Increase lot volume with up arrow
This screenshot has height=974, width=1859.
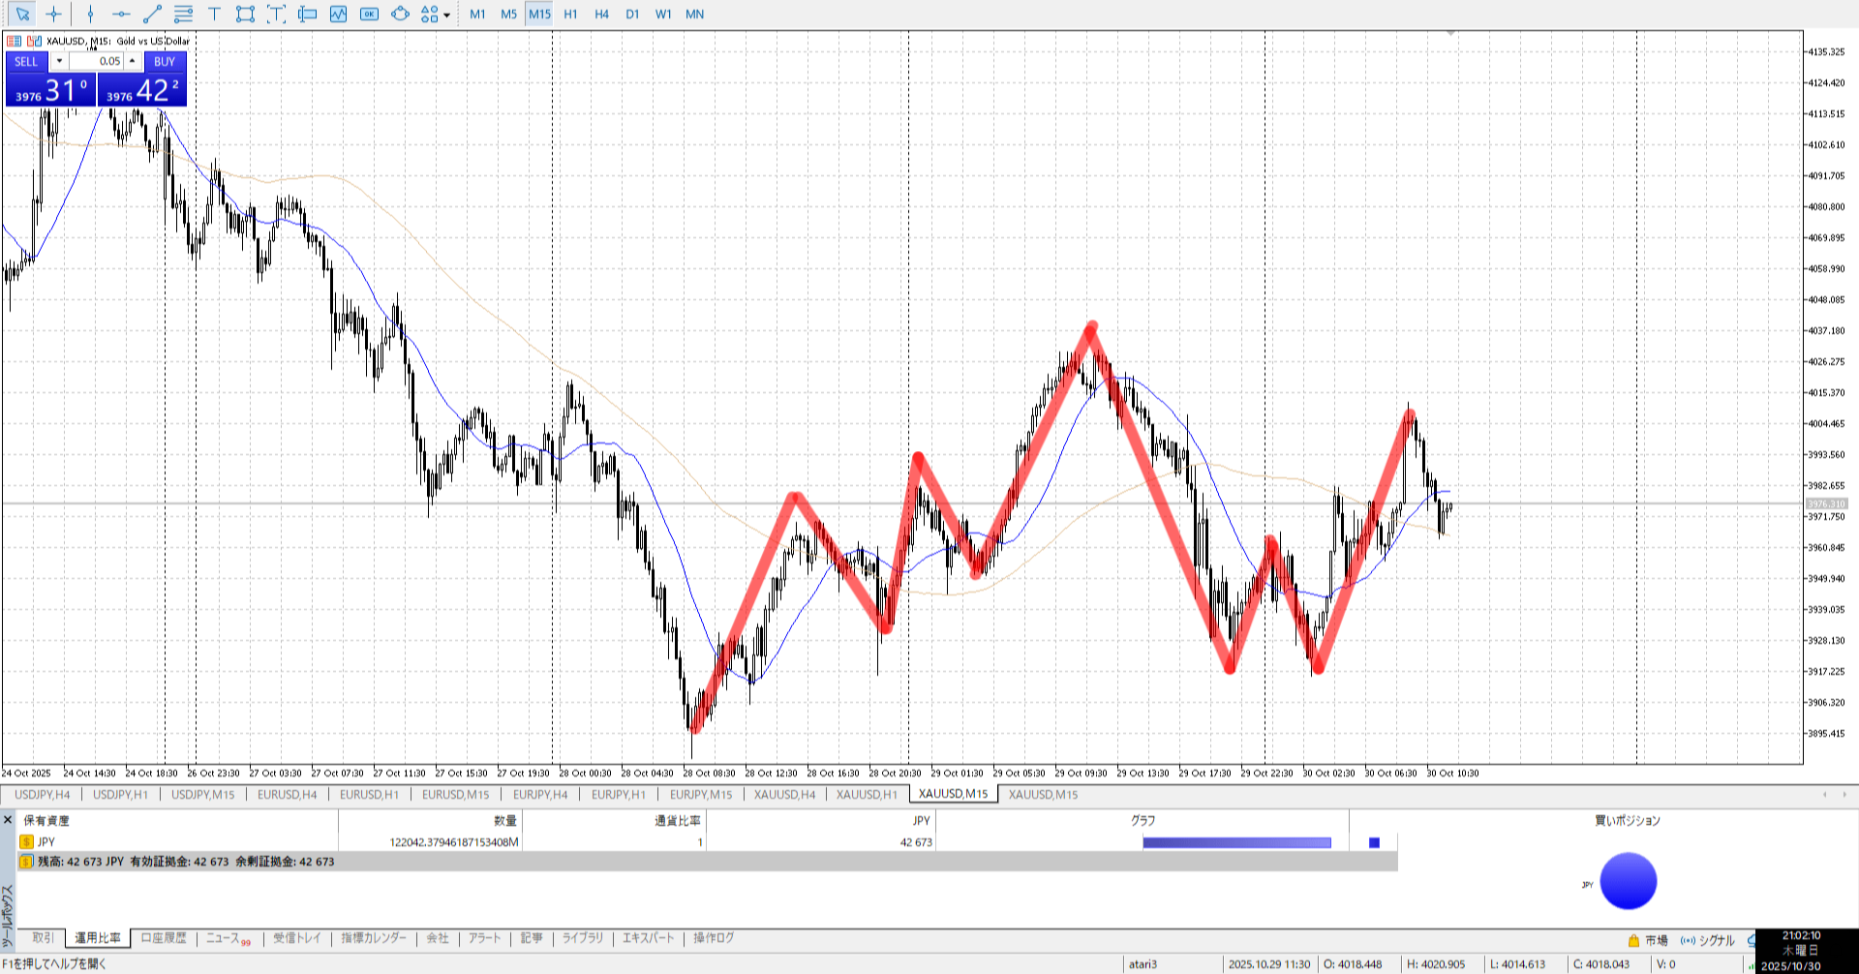coord(133,61)
